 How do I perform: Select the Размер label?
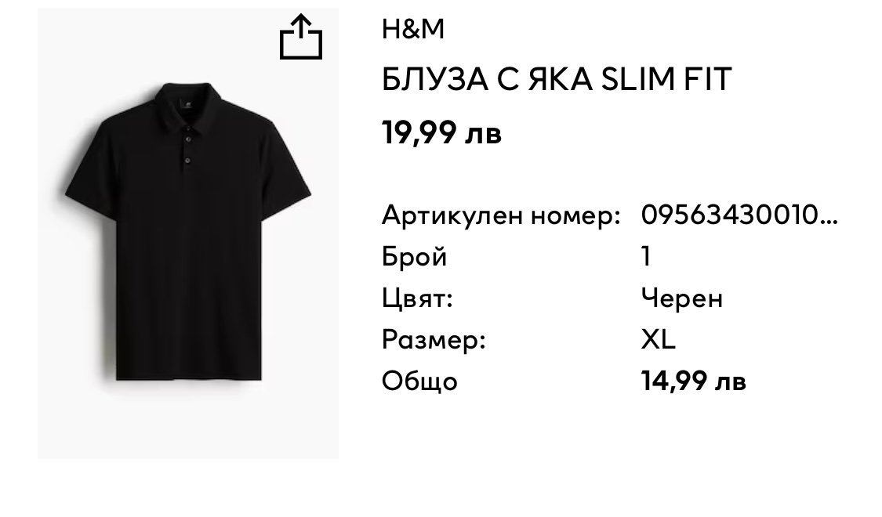coord(434,339)
